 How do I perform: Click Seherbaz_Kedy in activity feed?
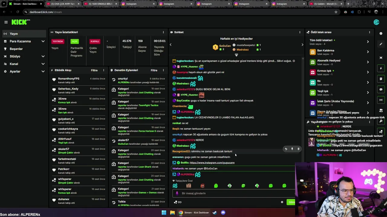pyautogui.click(x=68, y=89)
